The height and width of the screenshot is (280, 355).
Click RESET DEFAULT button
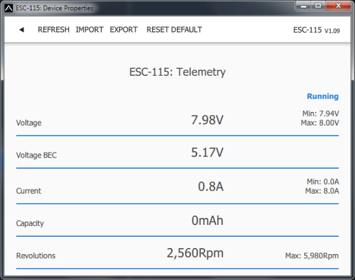[x=174, y=30]
